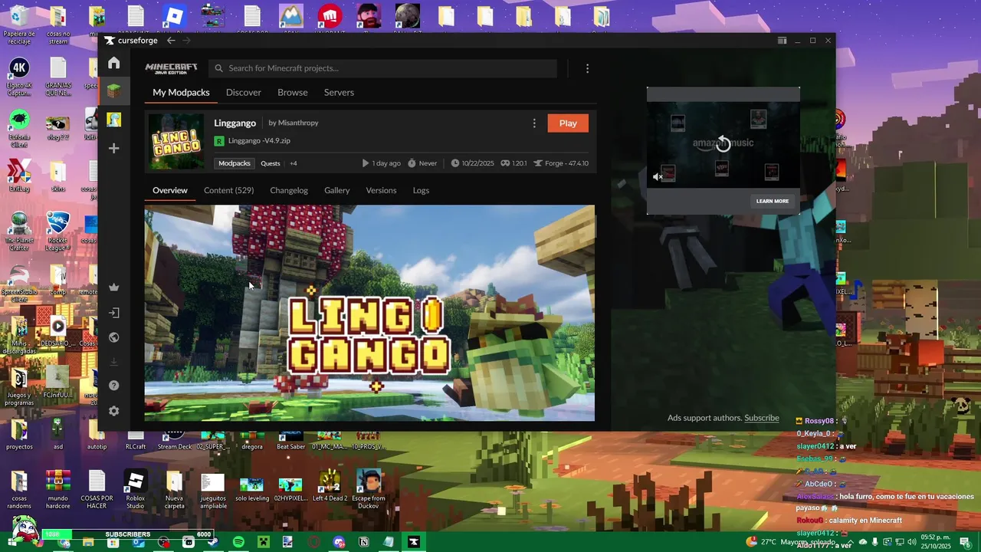Open the three-dot menu next to search bar
981x552 pixels.
[587, 68]
